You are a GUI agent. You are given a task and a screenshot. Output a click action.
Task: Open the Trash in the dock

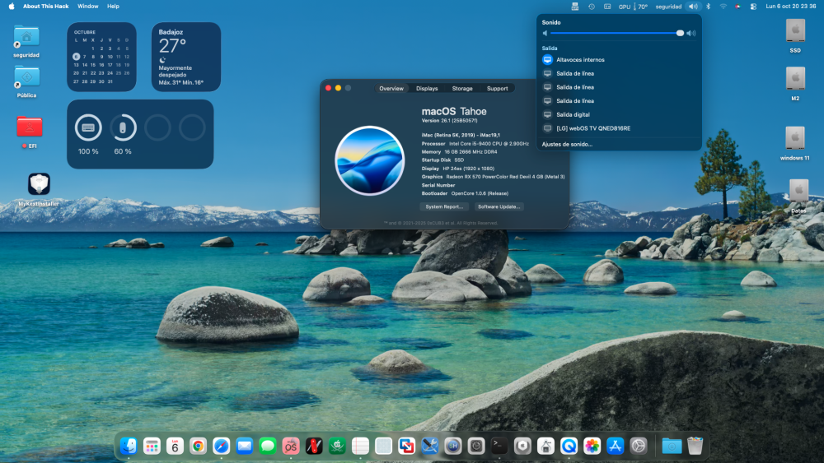coord(695,447)
